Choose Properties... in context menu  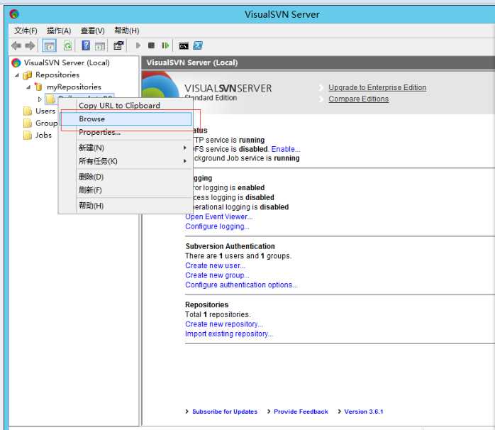126,132
